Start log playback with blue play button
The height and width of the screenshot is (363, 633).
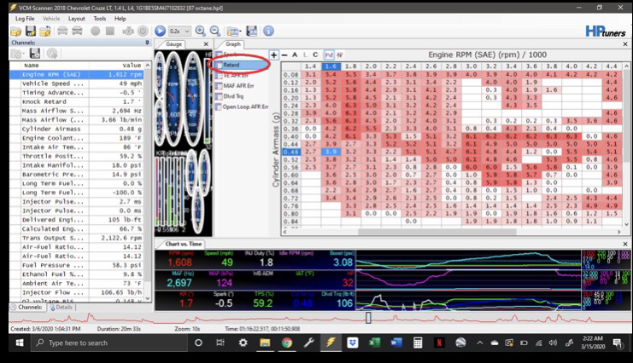pos(160,31)
